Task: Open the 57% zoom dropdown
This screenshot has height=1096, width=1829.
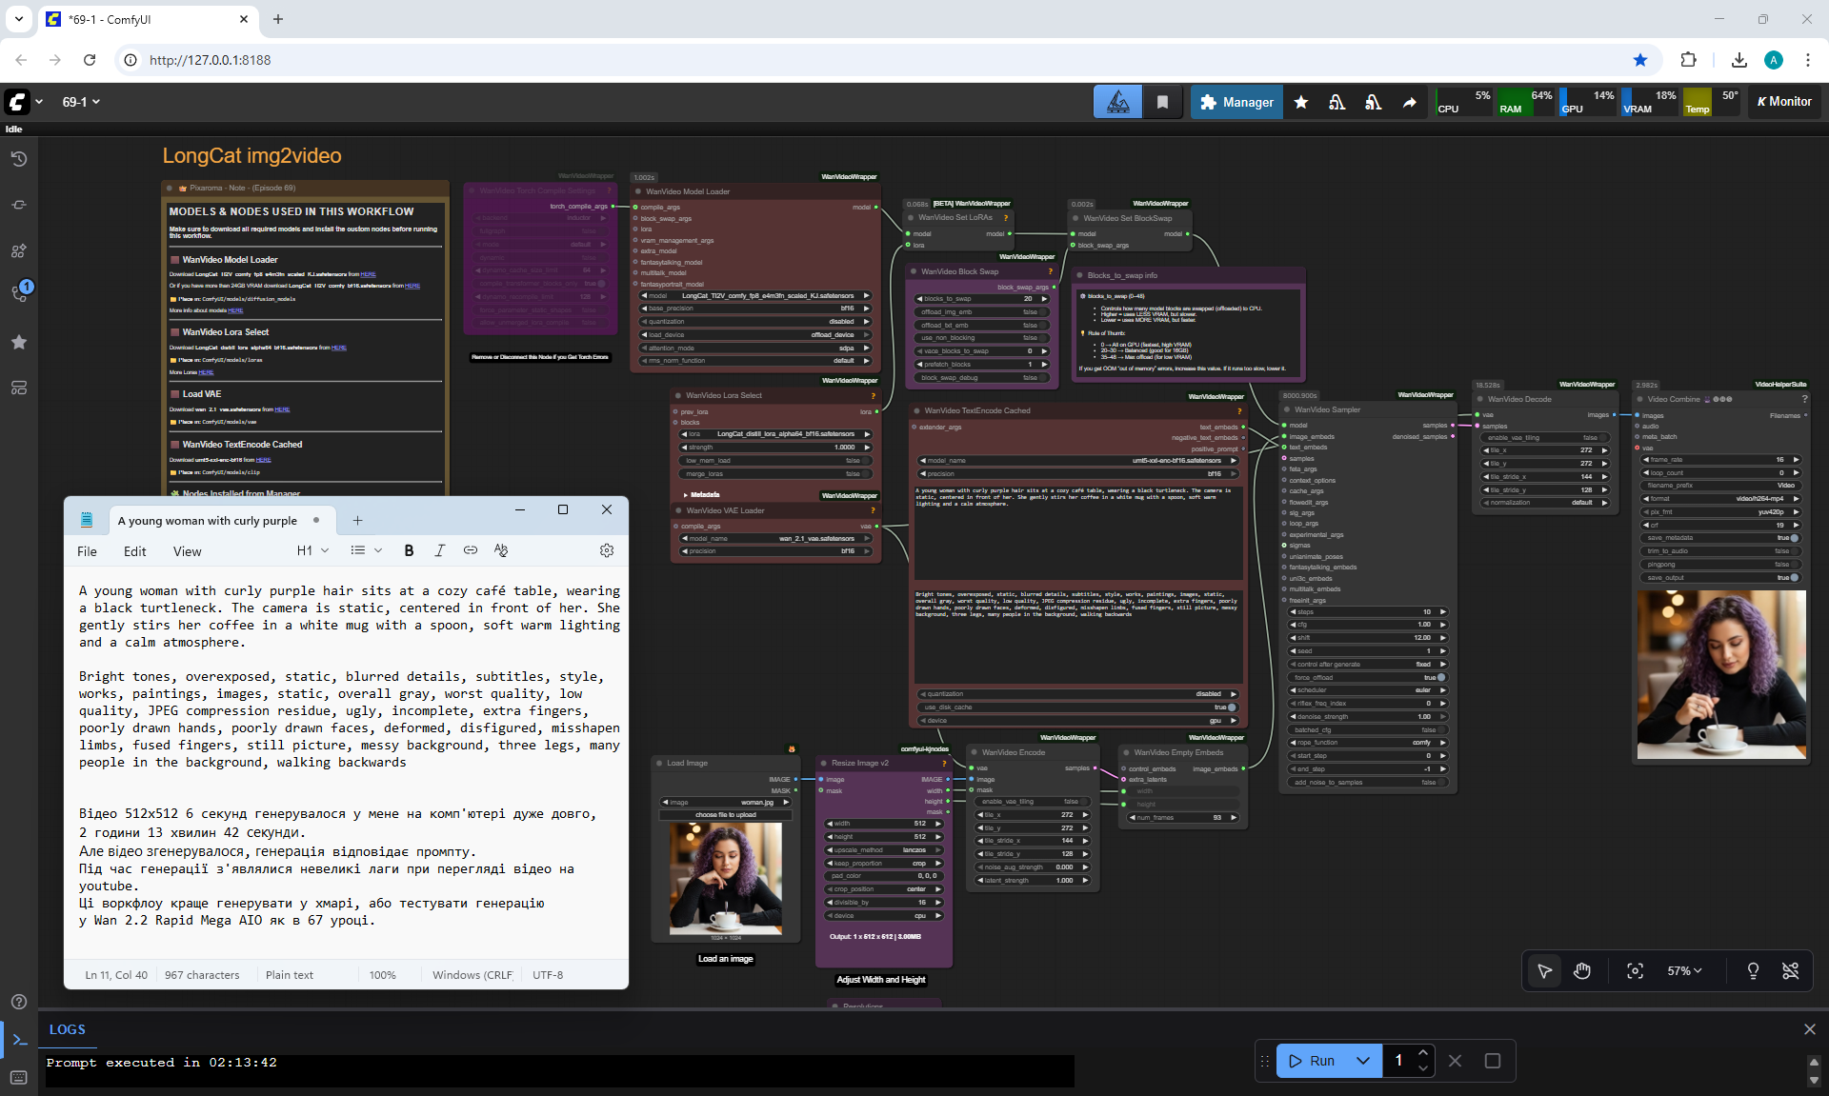Action: [1684, 970]
